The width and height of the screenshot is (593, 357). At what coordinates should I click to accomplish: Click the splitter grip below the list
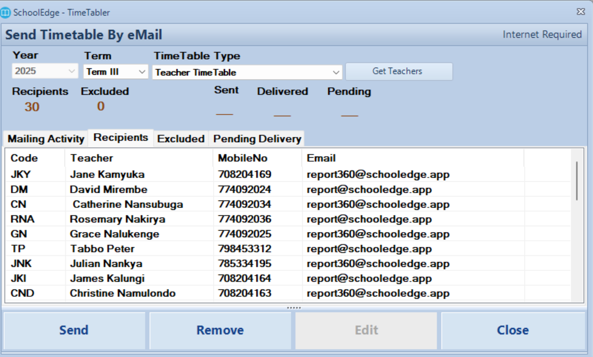tap(294, 308)
